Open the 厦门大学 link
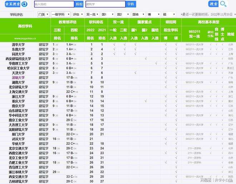Screen dimensions: 236x184 (x=18, y=134)
